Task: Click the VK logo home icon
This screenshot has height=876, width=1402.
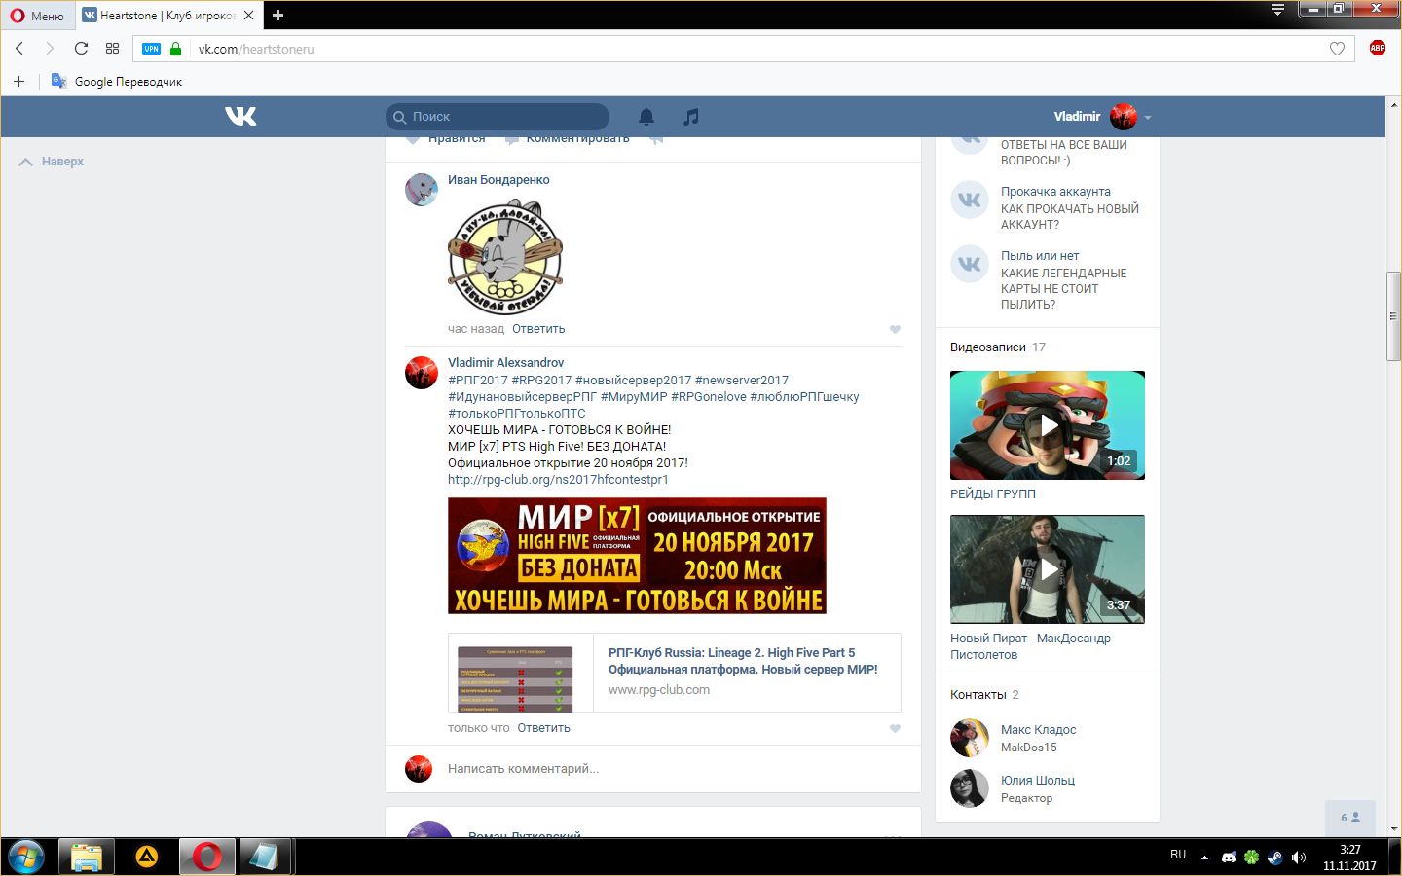Action: tap(240, 117)
